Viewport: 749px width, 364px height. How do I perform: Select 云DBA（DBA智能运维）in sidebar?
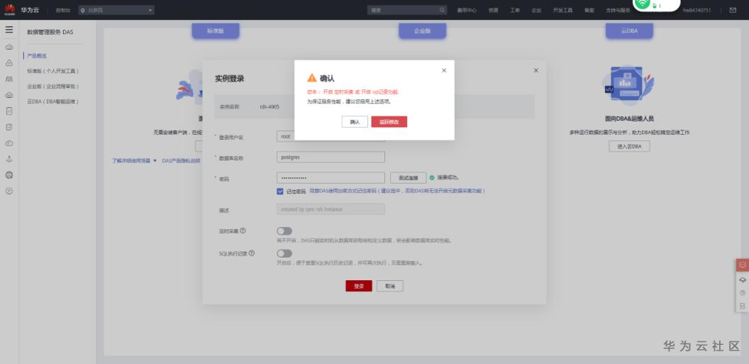tap(53, 101)
